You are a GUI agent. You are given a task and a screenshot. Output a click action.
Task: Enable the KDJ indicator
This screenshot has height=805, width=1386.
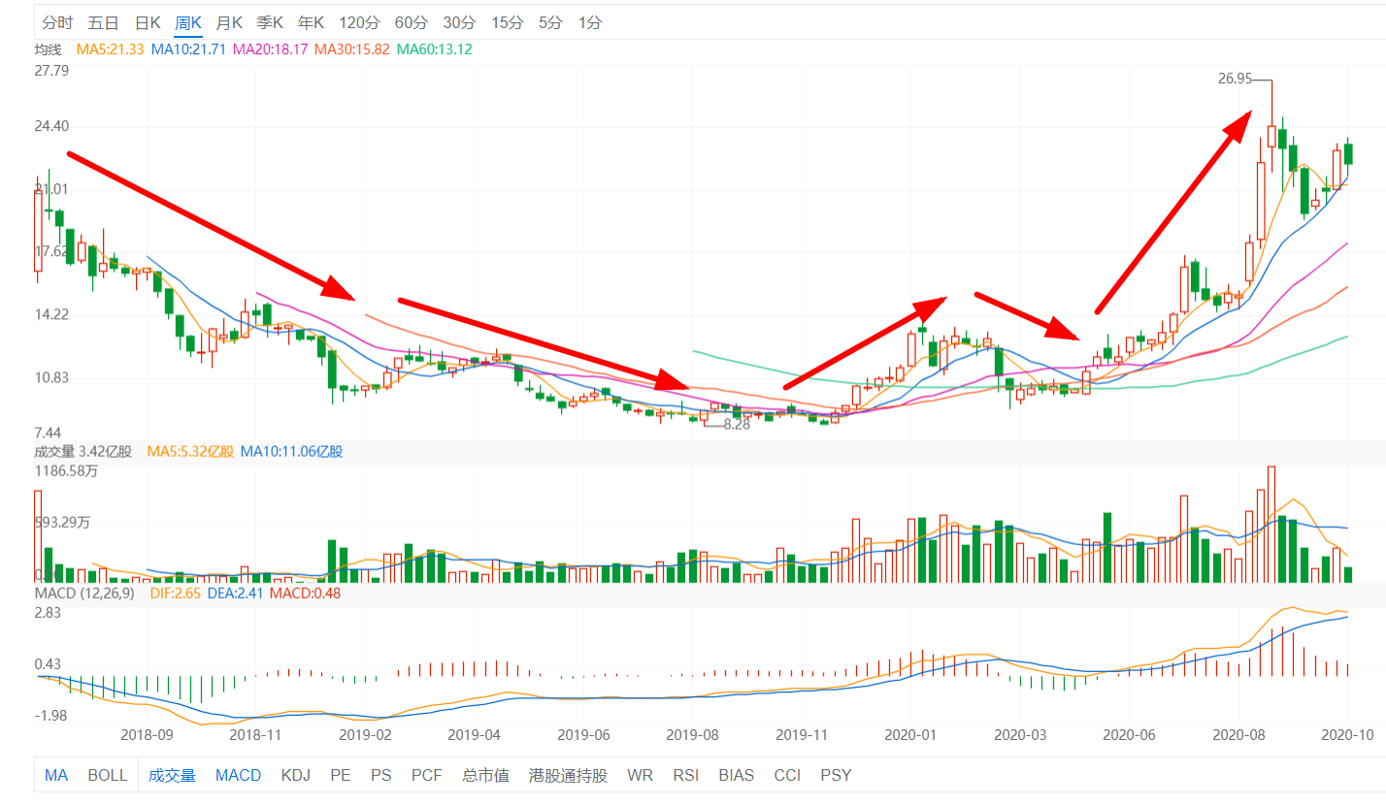pyautogui.click(x=296, y=775)
